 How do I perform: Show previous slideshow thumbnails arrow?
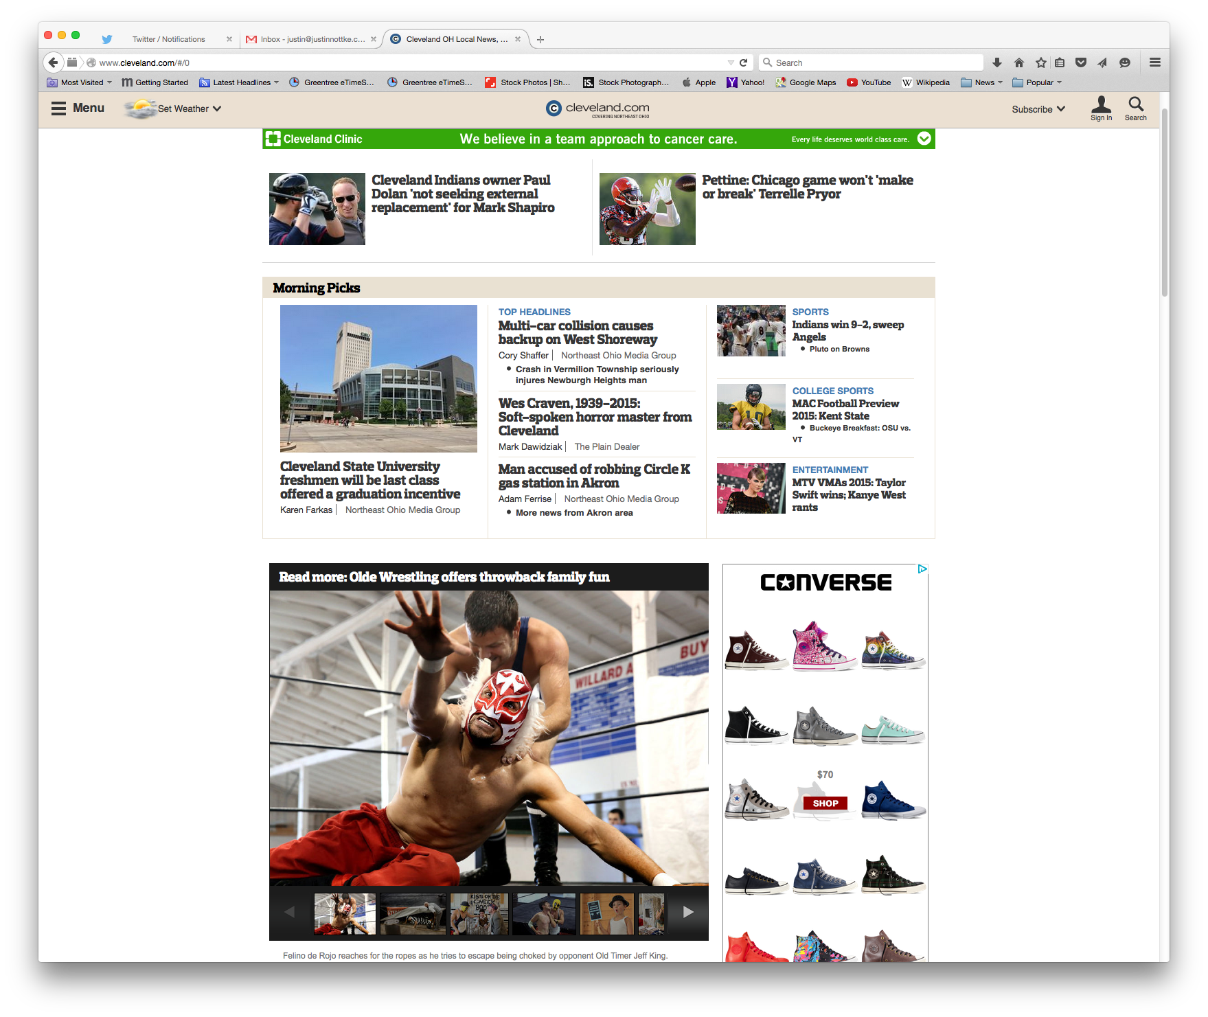pyautogui.click(x=289, y=912)
